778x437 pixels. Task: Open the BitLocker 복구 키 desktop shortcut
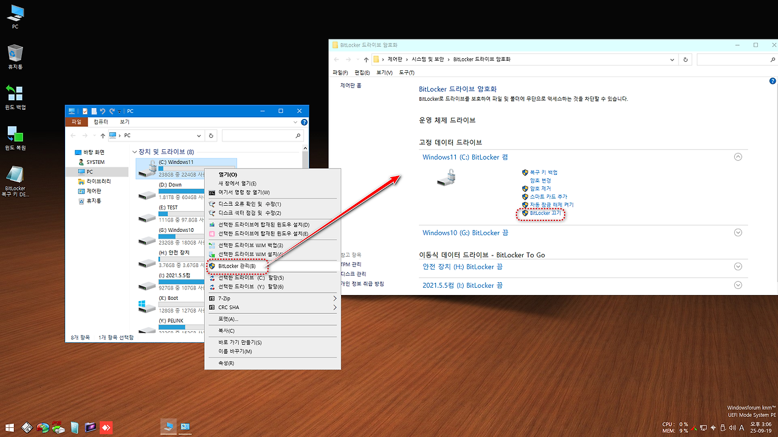(x=15, y=182)
